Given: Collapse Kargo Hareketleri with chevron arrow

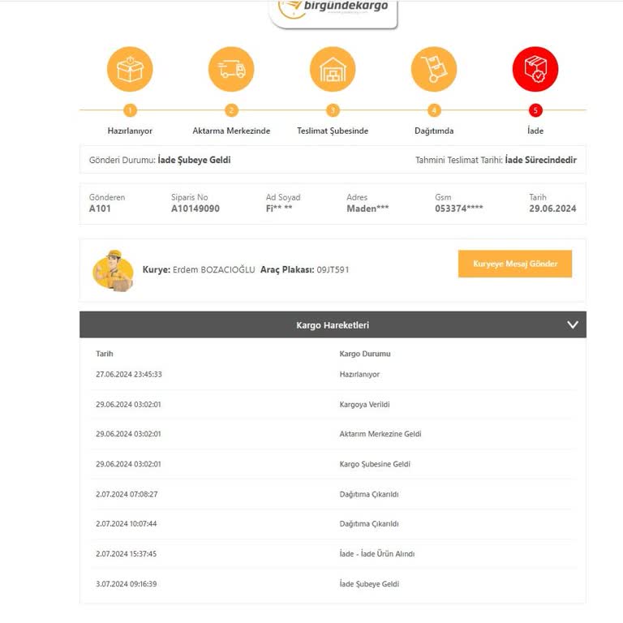Looking at the screenshot, I should pos(573,324).
